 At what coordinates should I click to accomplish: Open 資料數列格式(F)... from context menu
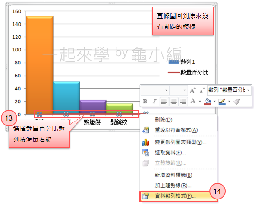tap(178, 196)
